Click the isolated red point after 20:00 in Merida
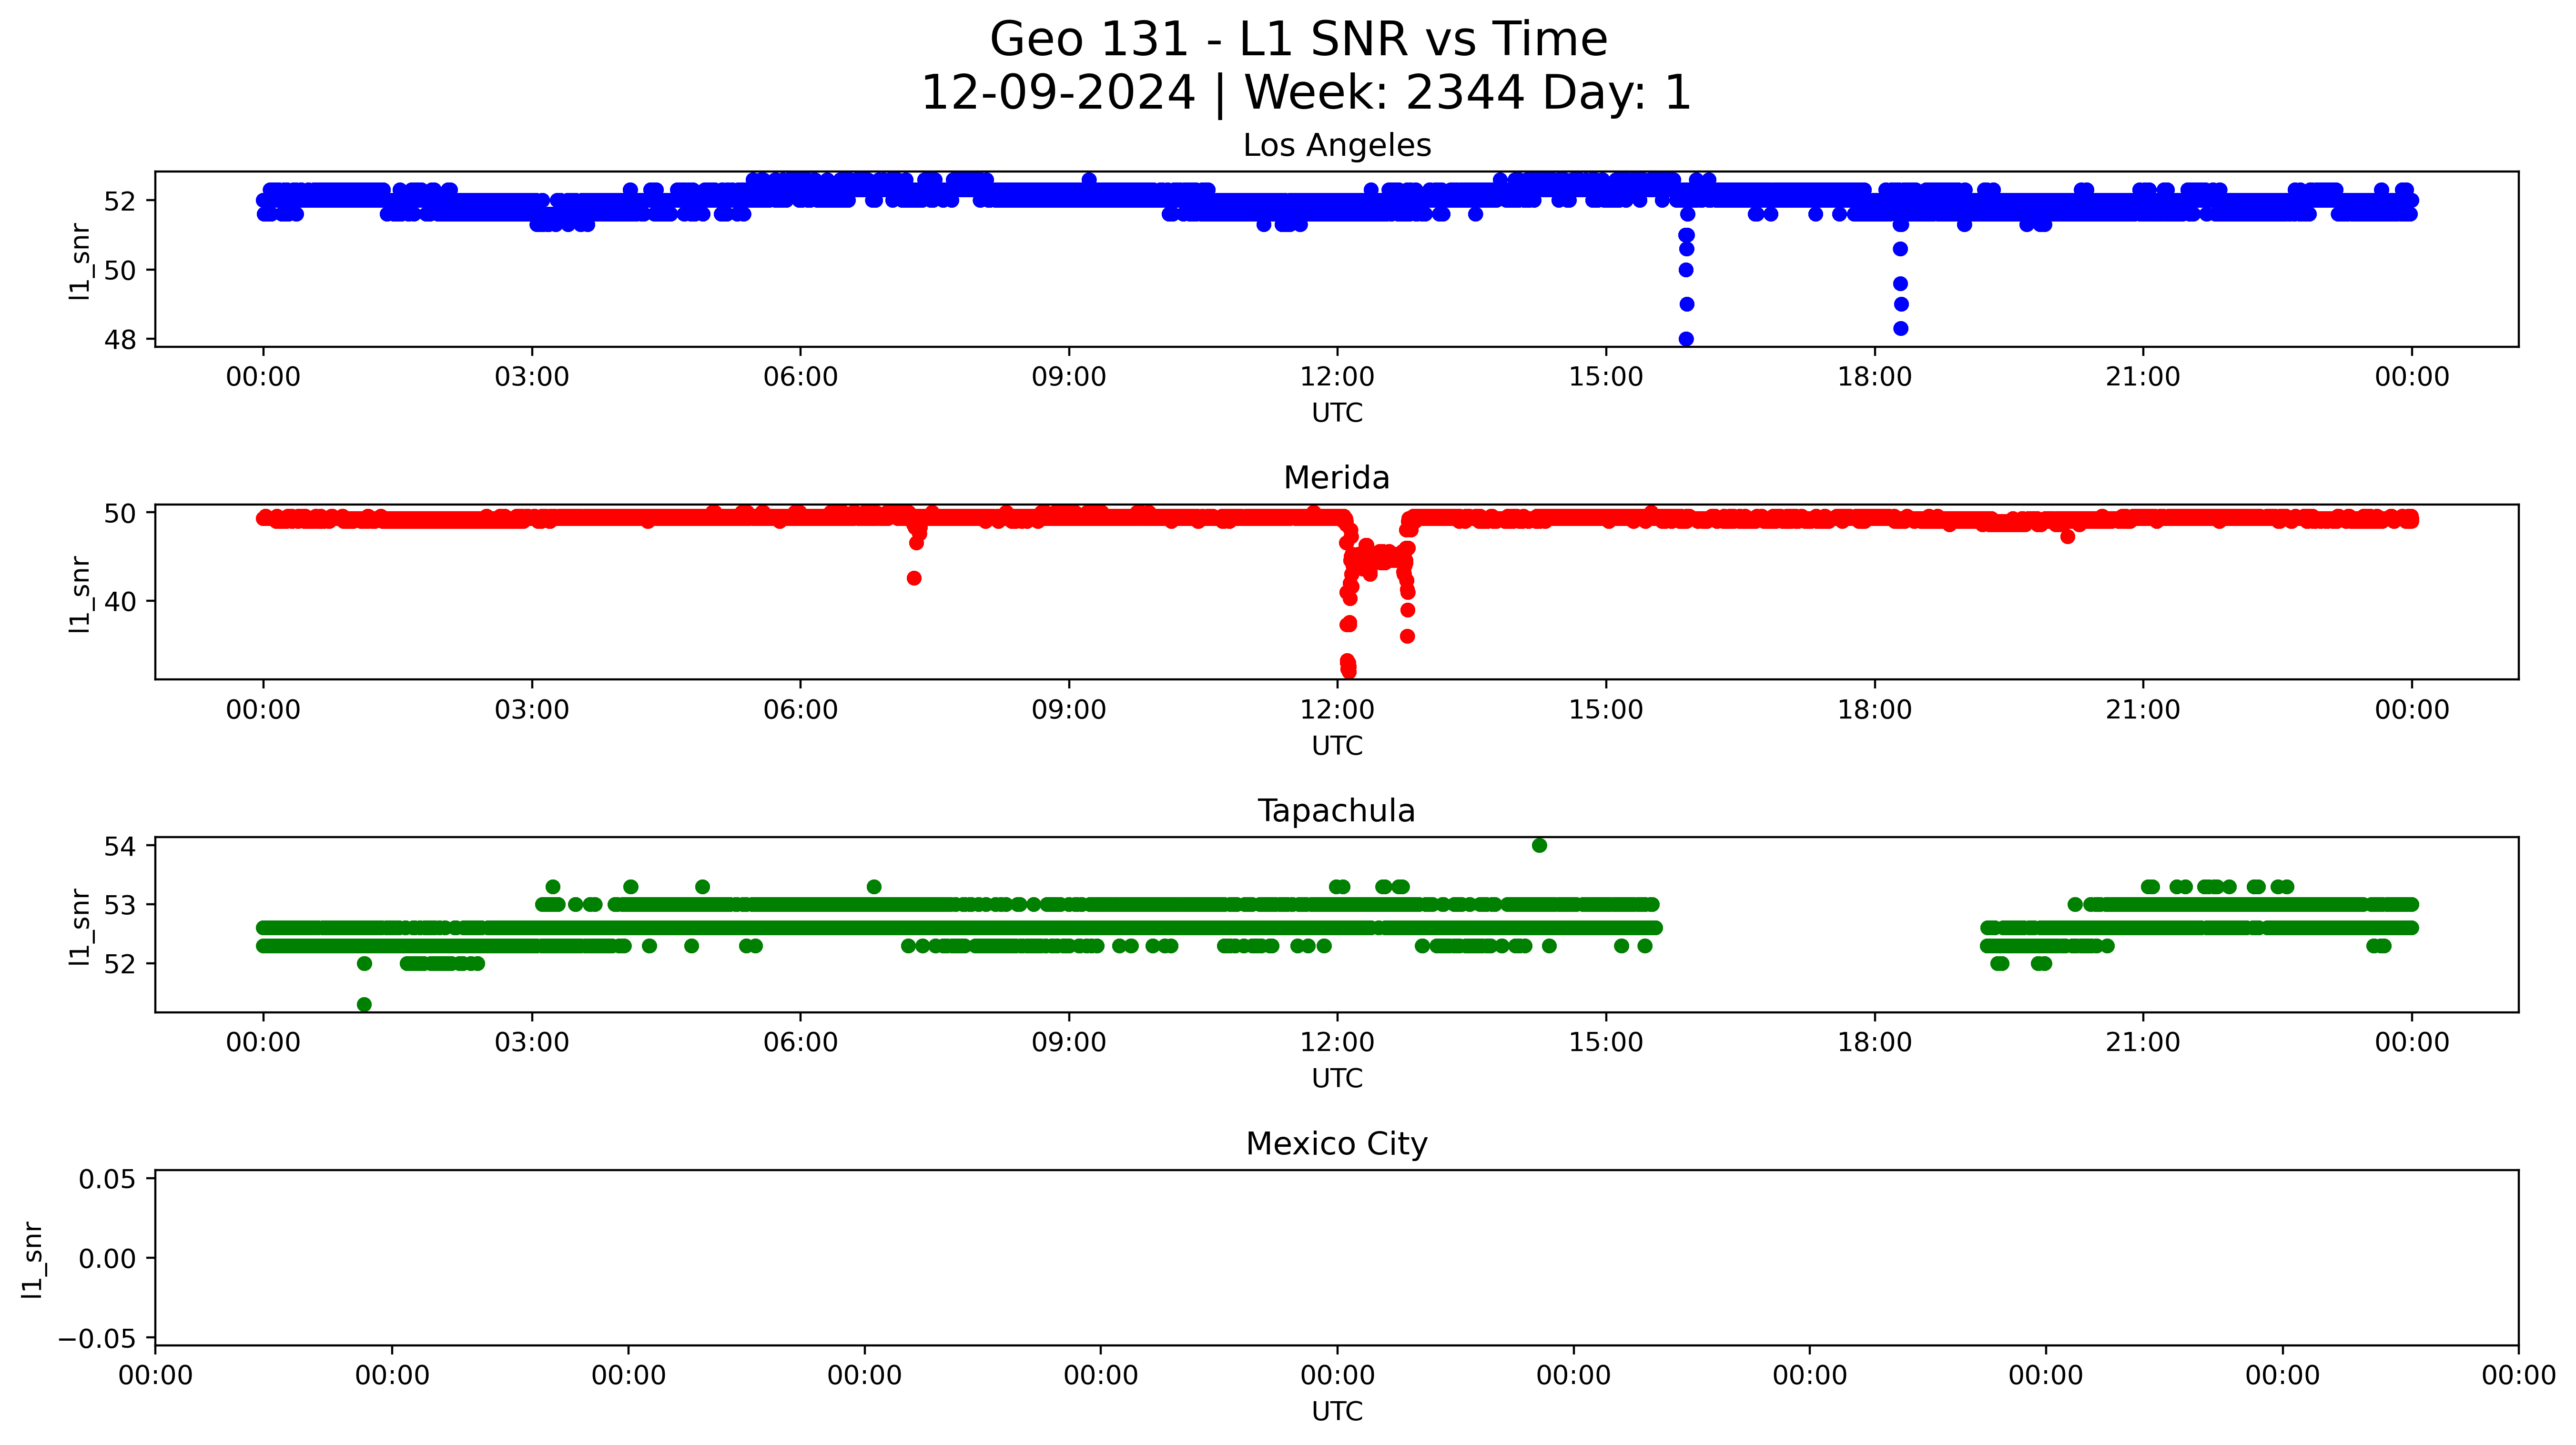The width and height of the screenshot is (2576, 1445). 2068,537
